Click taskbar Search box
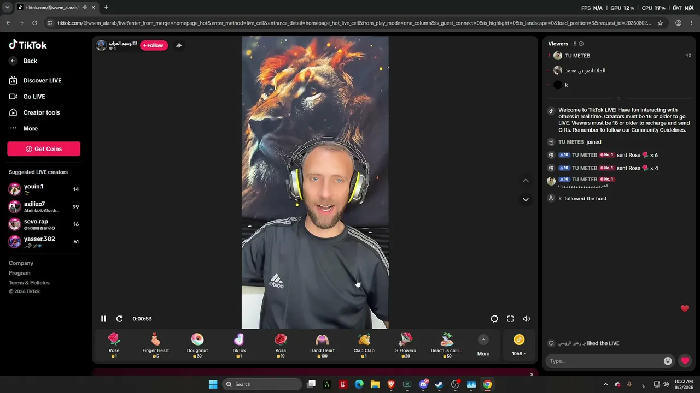The width and height of the screenshot is (700, 393). [x=263, y=384]
